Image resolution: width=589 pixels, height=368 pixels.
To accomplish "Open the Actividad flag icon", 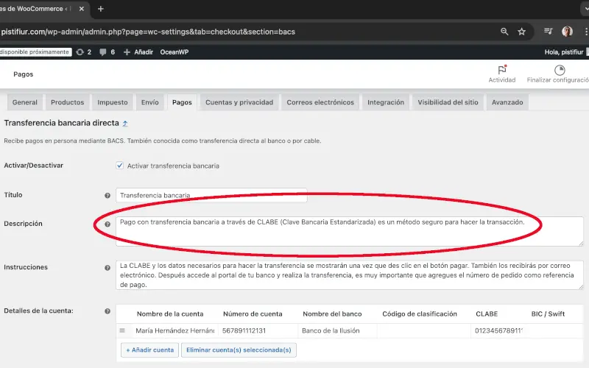I will (x=501, y=70).
